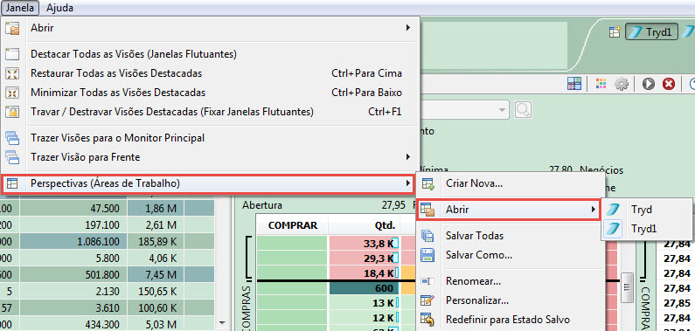The width and height of the screenshot is (695, 331).
Task: Click the rename icon beside Renomear
Action: tap(427, 281)
